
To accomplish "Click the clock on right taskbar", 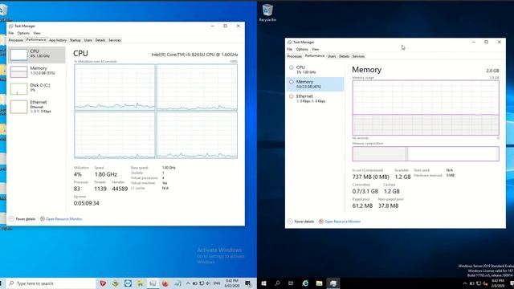I will (x=498, y=283).
